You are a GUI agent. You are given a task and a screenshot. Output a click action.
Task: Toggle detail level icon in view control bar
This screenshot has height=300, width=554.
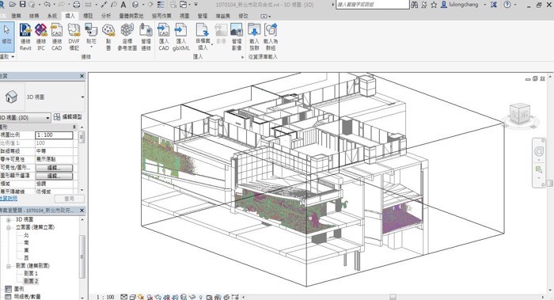click(123, 297)
